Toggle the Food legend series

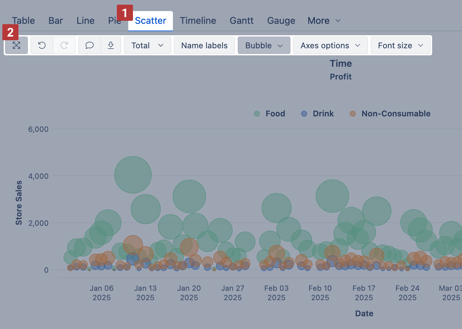(x=270, y=114)
